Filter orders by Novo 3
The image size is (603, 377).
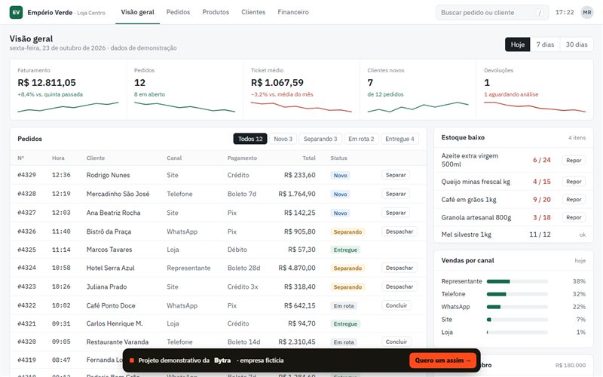tap(283, 139)
